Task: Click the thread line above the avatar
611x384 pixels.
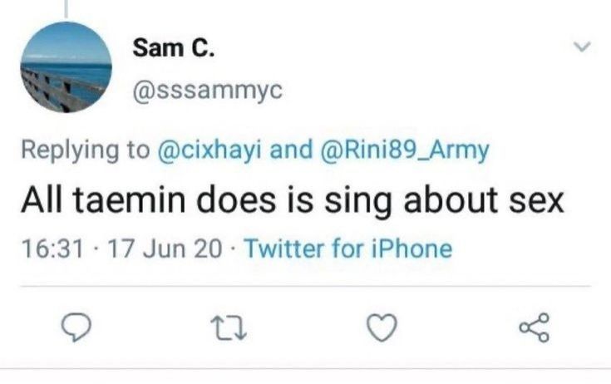Action: click(x=65, y=7)
